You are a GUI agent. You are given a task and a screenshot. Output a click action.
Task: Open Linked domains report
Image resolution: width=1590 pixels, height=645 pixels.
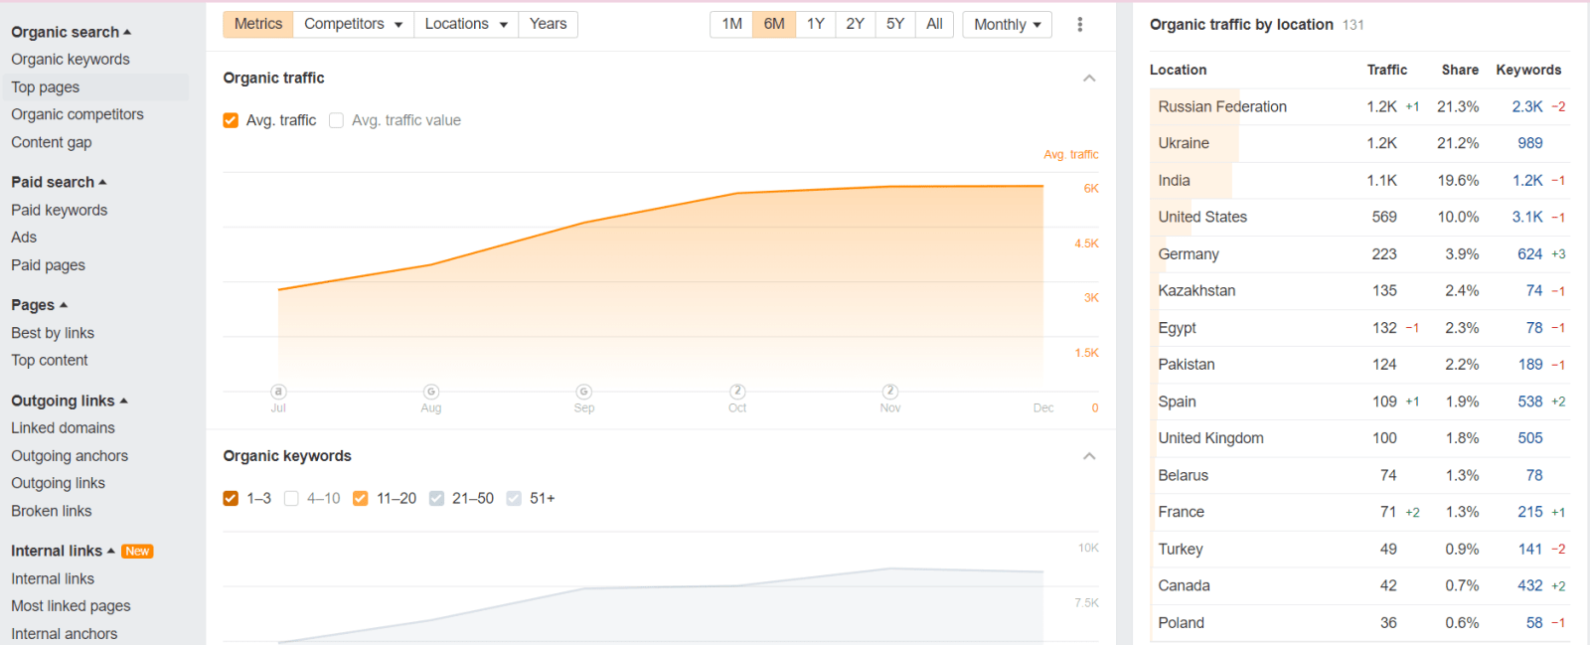[x=64, y=428]
